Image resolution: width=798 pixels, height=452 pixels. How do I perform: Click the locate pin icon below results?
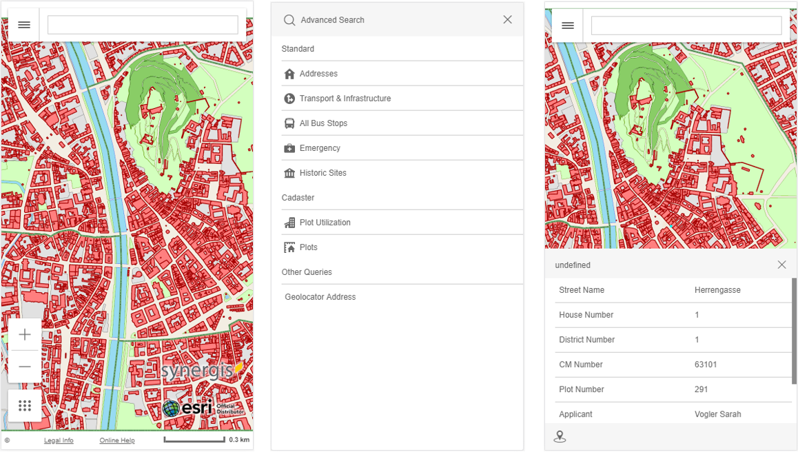pos(560,437)
